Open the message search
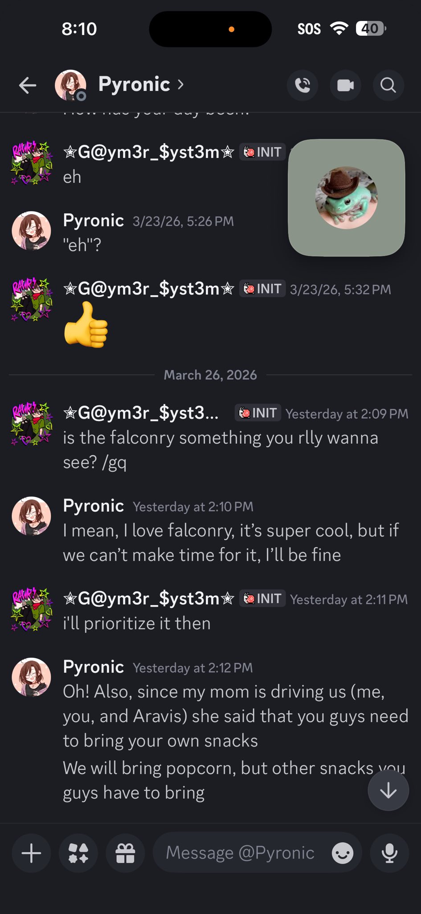The image size is (421, 914). click(388, 85)
